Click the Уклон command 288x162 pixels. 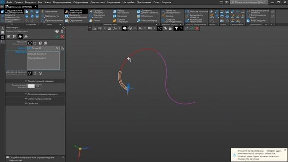(95, 21)
